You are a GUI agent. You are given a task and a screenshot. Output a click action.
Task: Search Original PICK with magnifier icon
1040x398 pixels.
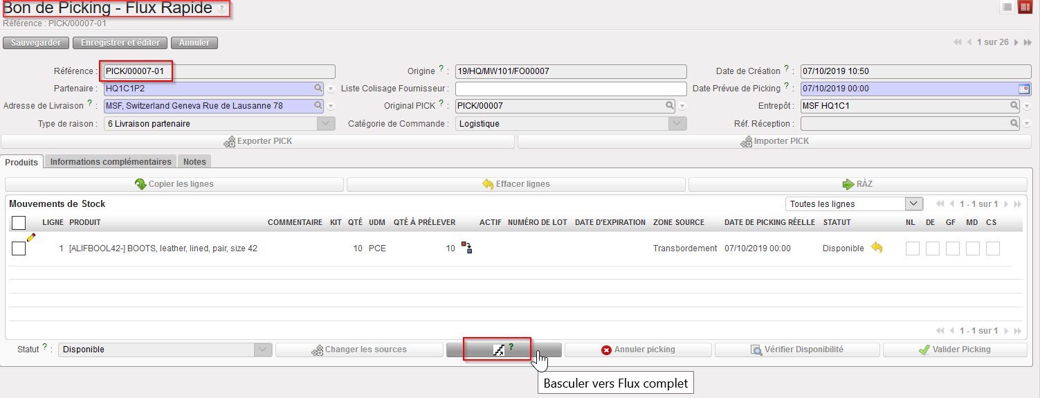pyautogui.click(x=670, y=106)
